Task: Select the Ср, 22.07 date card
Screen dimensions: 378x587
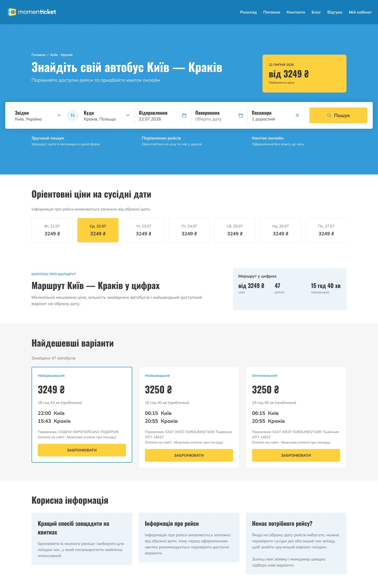Action: pos(98,230)
